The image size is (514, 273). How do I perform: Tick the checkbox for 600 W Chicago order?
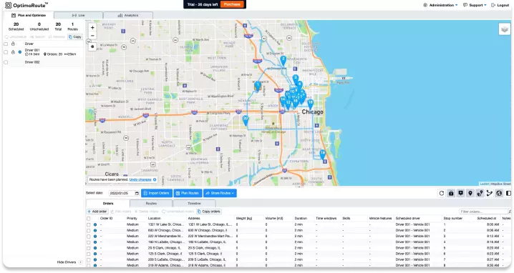click(89, 230)
